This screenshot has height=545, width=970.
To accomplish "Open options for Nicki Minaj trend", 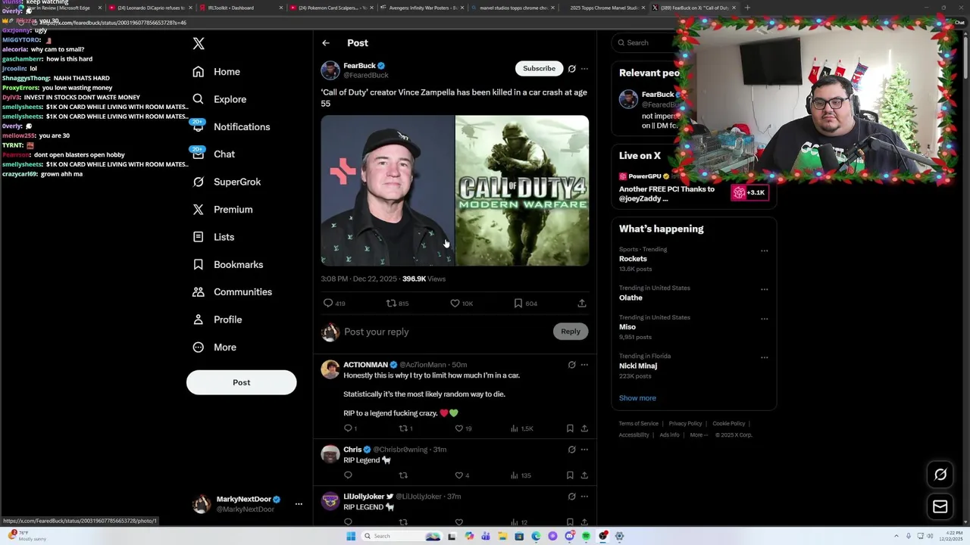I will coord(764,357).
